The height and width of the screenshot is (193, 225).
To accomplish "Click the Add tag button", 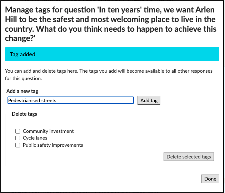I will (149, 100).
